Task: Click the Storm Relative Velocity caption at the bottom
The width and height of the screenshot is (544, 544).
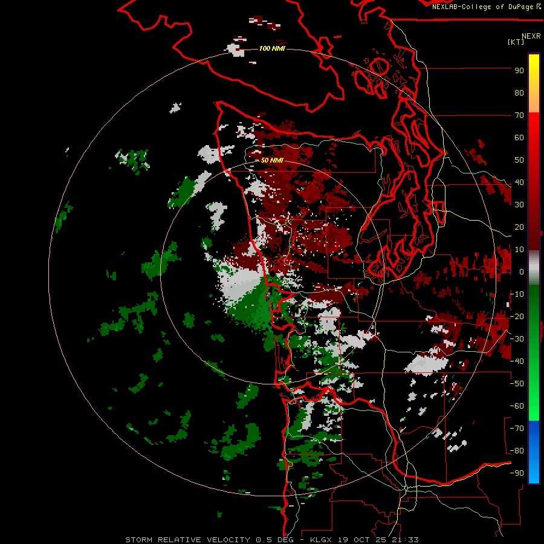Action: click(272, 540)
